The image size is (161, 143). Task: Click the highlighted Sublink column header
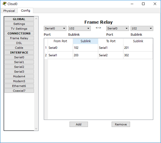[86, 41]
